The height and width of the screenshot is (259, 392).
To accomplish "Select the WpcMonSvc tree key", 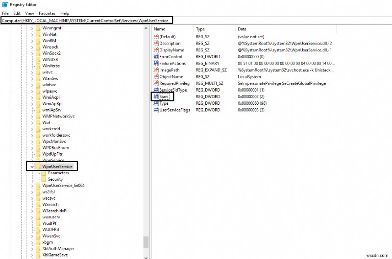I will click(x=54, y=141).
